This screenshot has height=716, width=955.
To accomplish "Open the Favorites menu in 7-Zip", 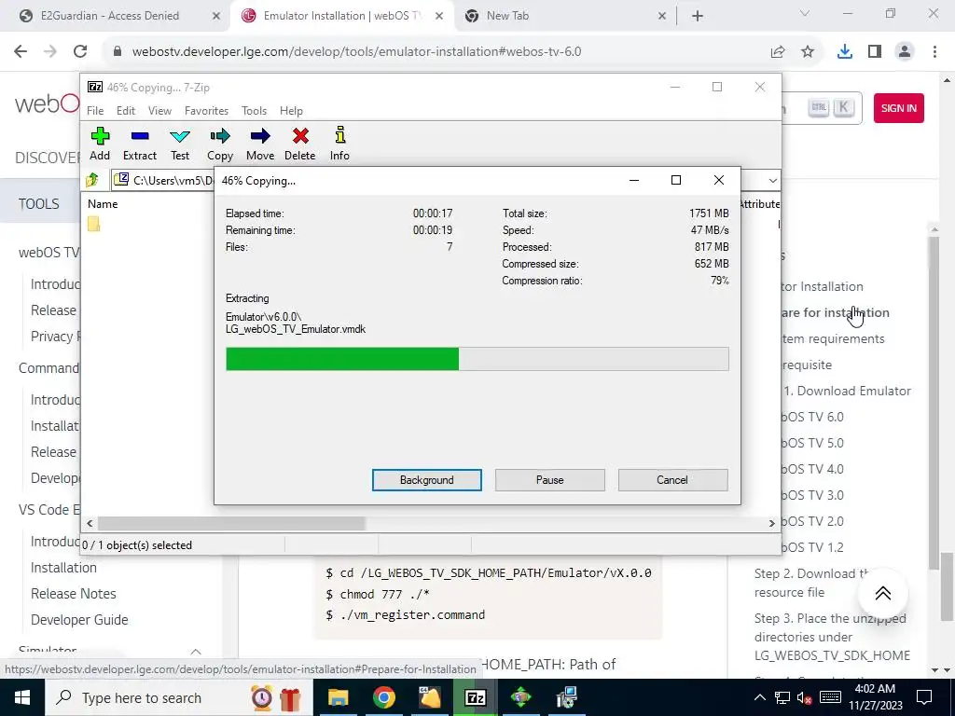I will tap(206, 111).
